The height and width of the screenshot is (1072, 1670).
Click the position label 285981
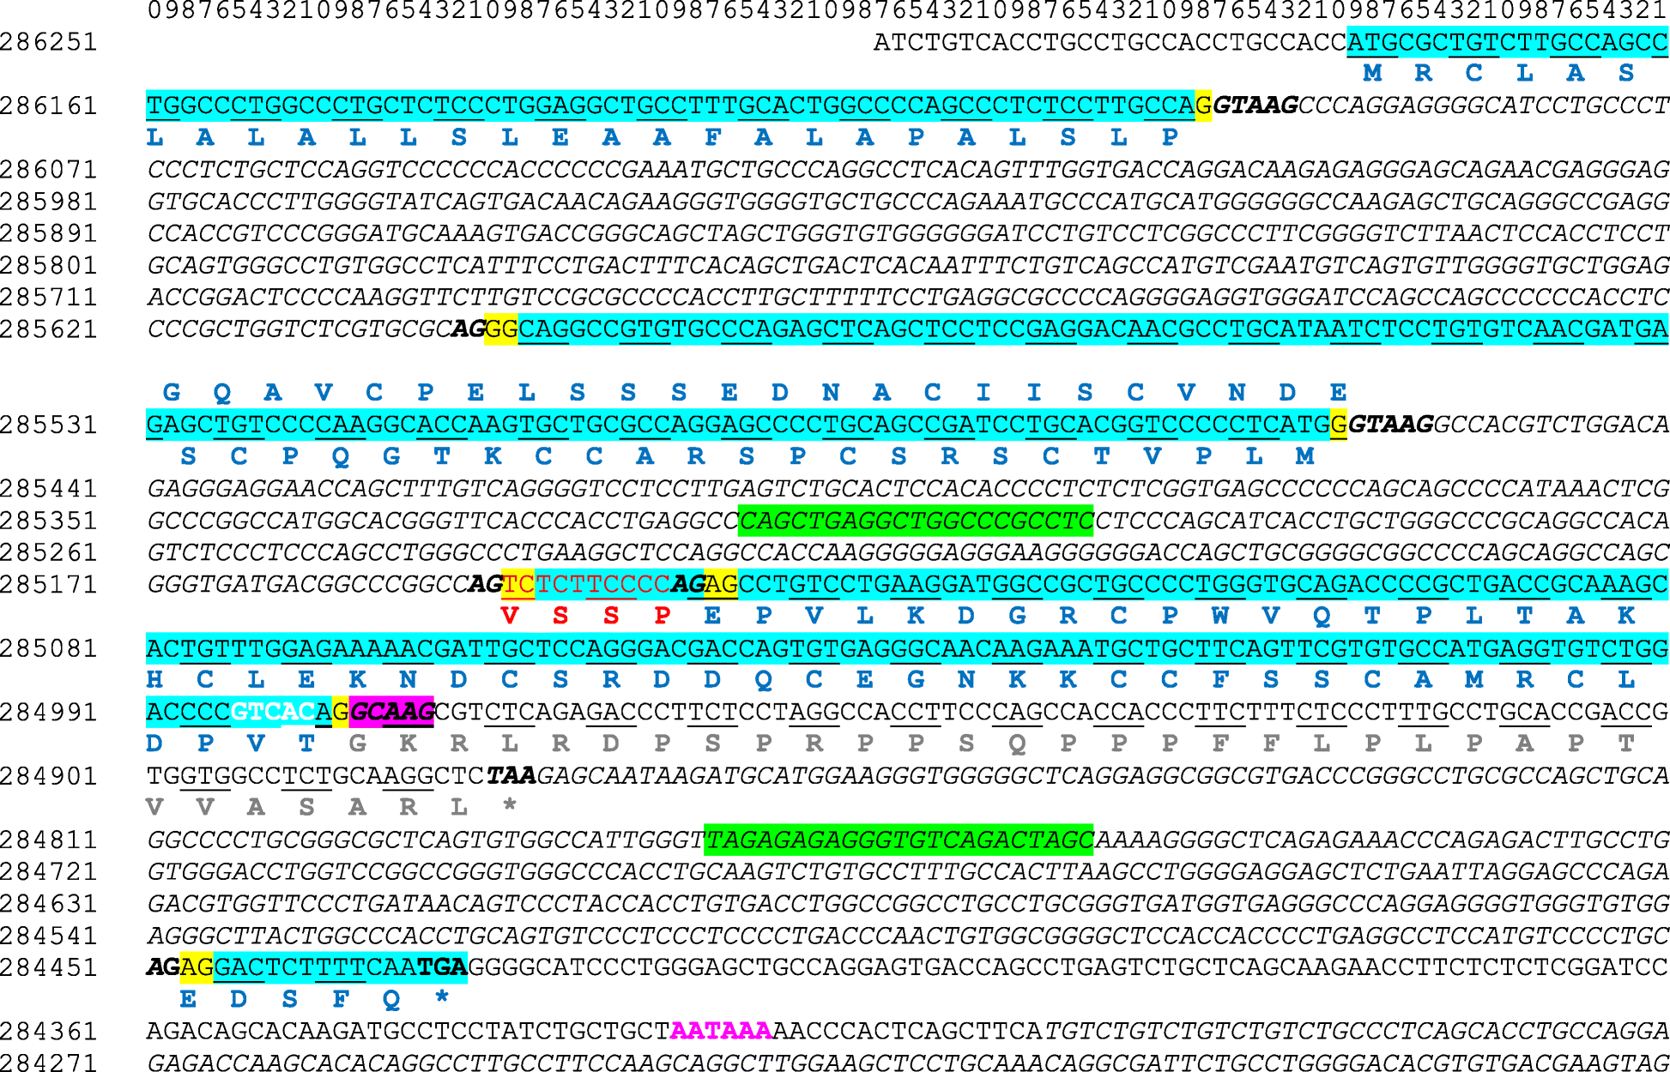tap(49, 202)
